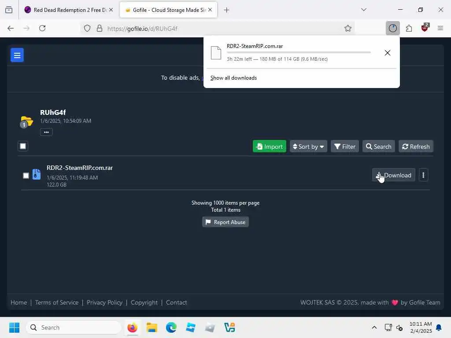Open the tracking protection shield icon
The image size is (451, 338).
coord(87,28)
